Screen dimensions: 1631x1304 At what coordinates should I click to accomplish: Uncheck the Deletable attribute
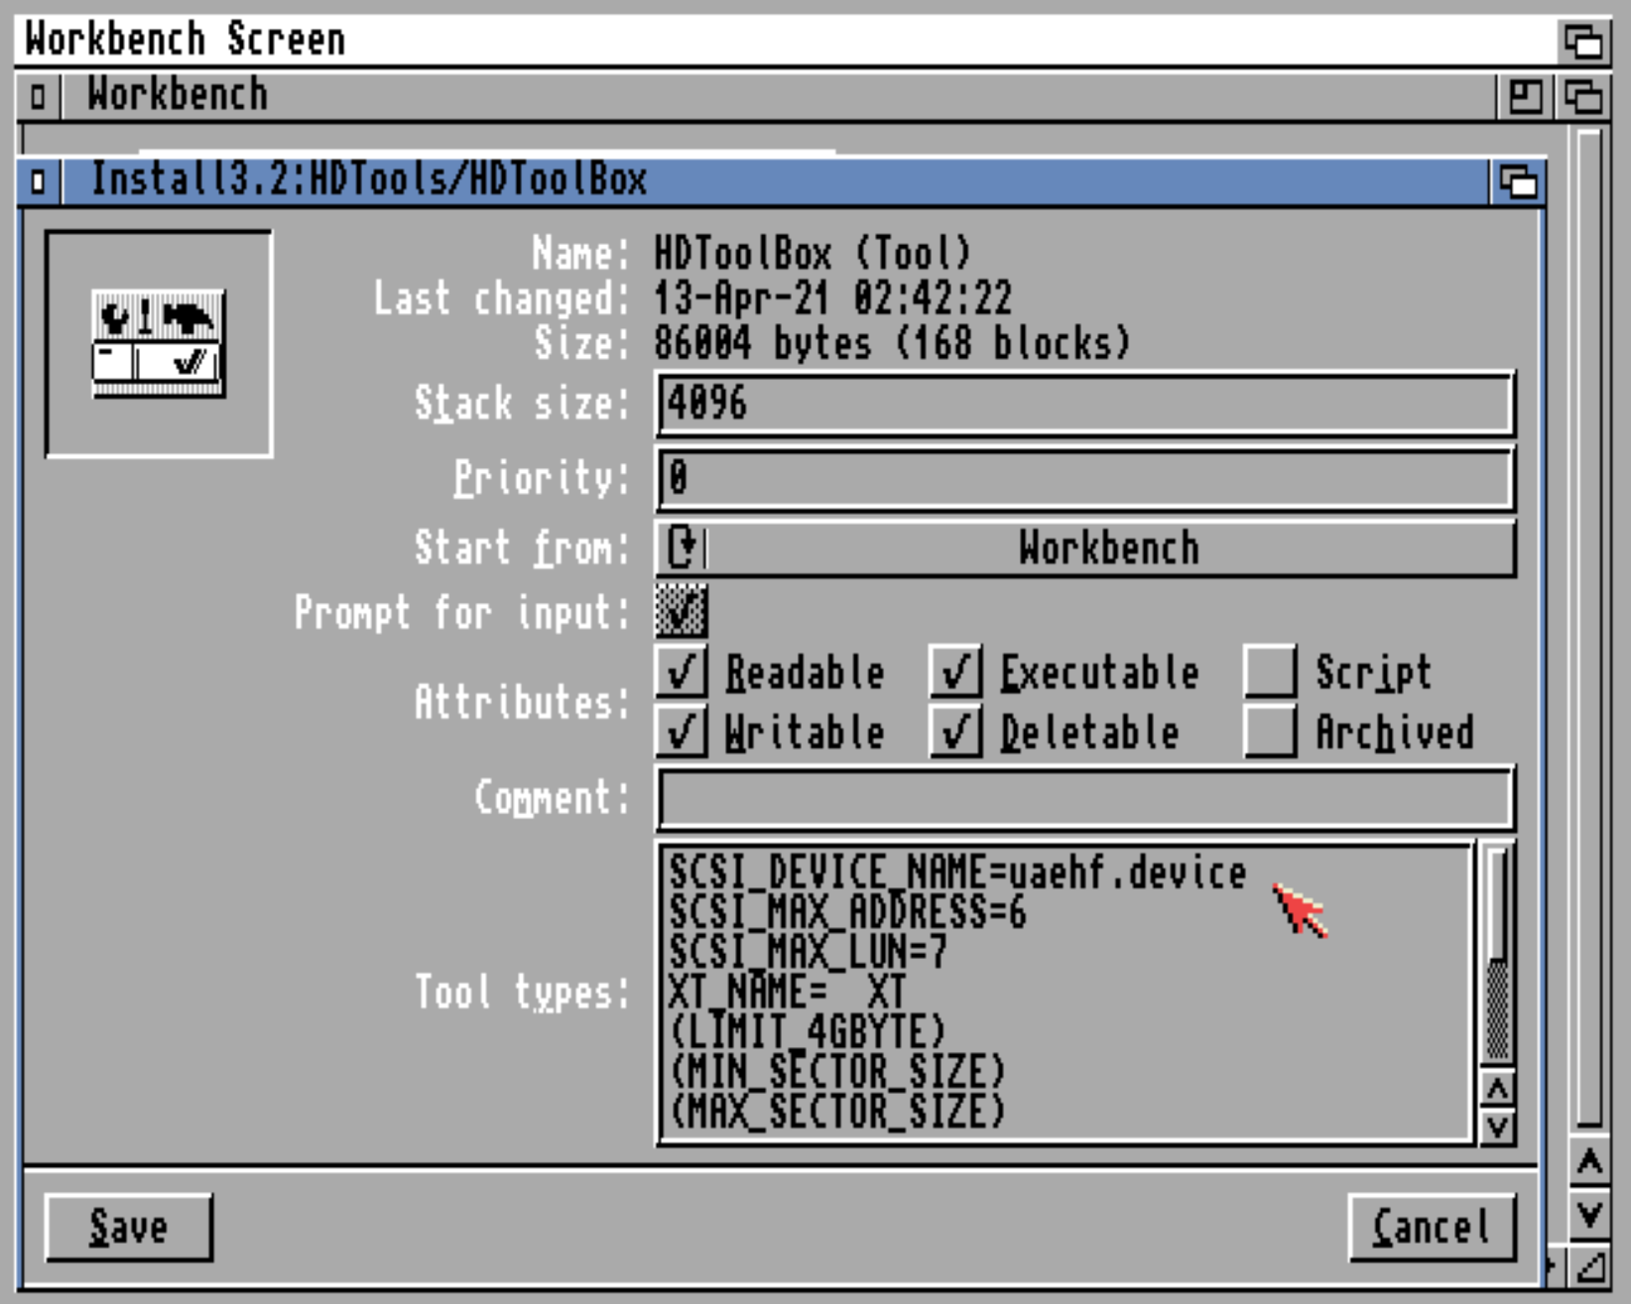[955, 731]
